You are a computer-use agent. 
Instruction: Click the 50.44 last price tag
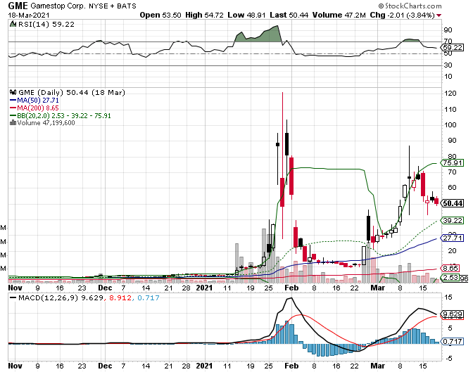[453, 203]
